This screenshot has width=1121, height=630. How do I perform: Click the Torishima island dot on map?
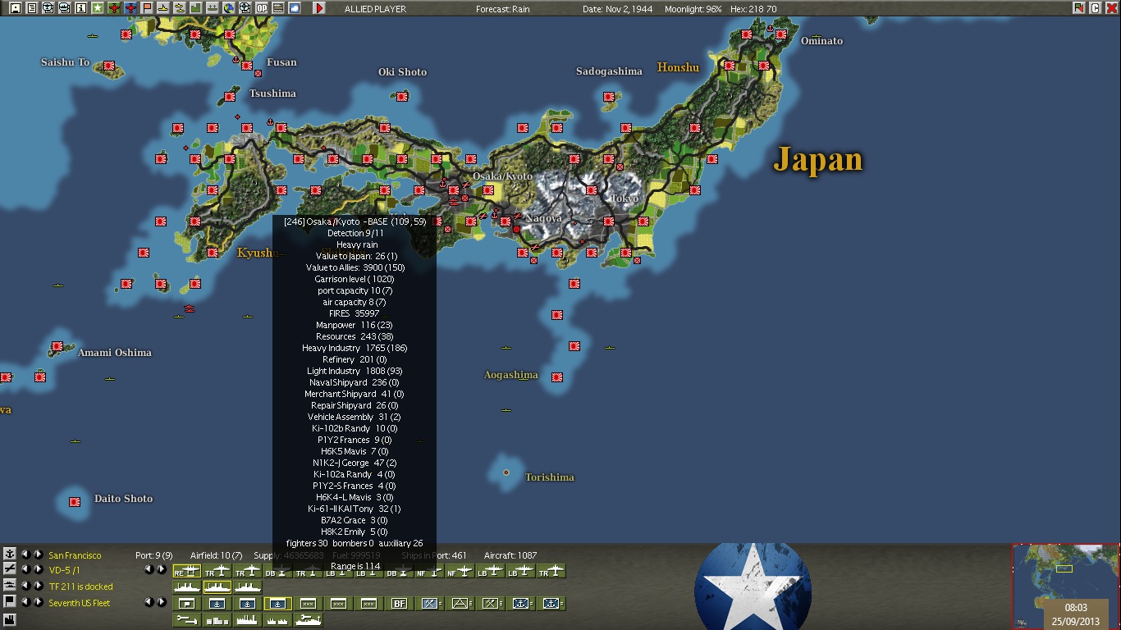point(506,472)
